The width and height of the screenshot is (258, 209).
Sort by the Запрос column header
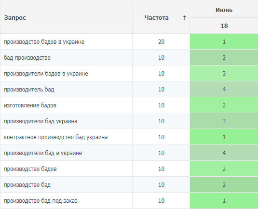(15, 18)
